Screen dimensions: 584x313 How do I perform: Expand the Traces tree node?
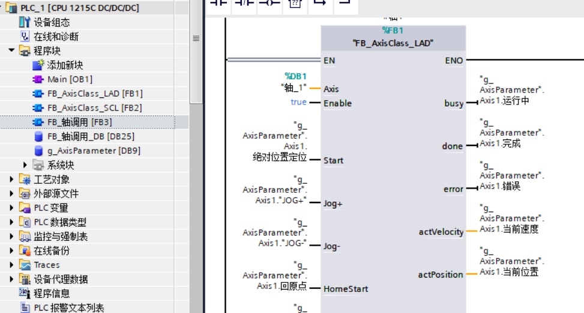(x=11, y=265)
